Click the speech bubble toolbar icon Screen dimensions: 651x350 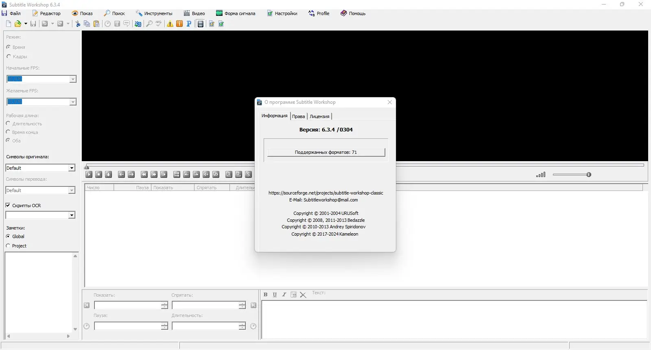(127, 24)
